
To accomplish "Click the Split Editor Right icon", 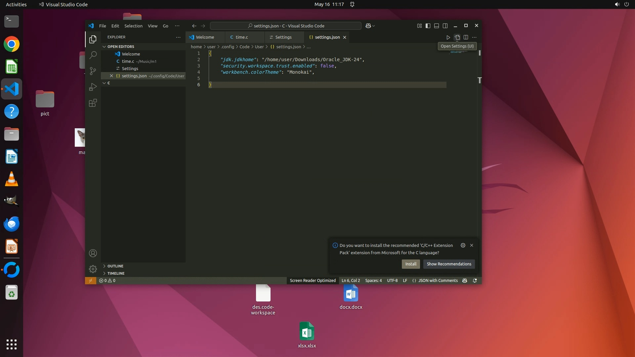I will 466,37.
